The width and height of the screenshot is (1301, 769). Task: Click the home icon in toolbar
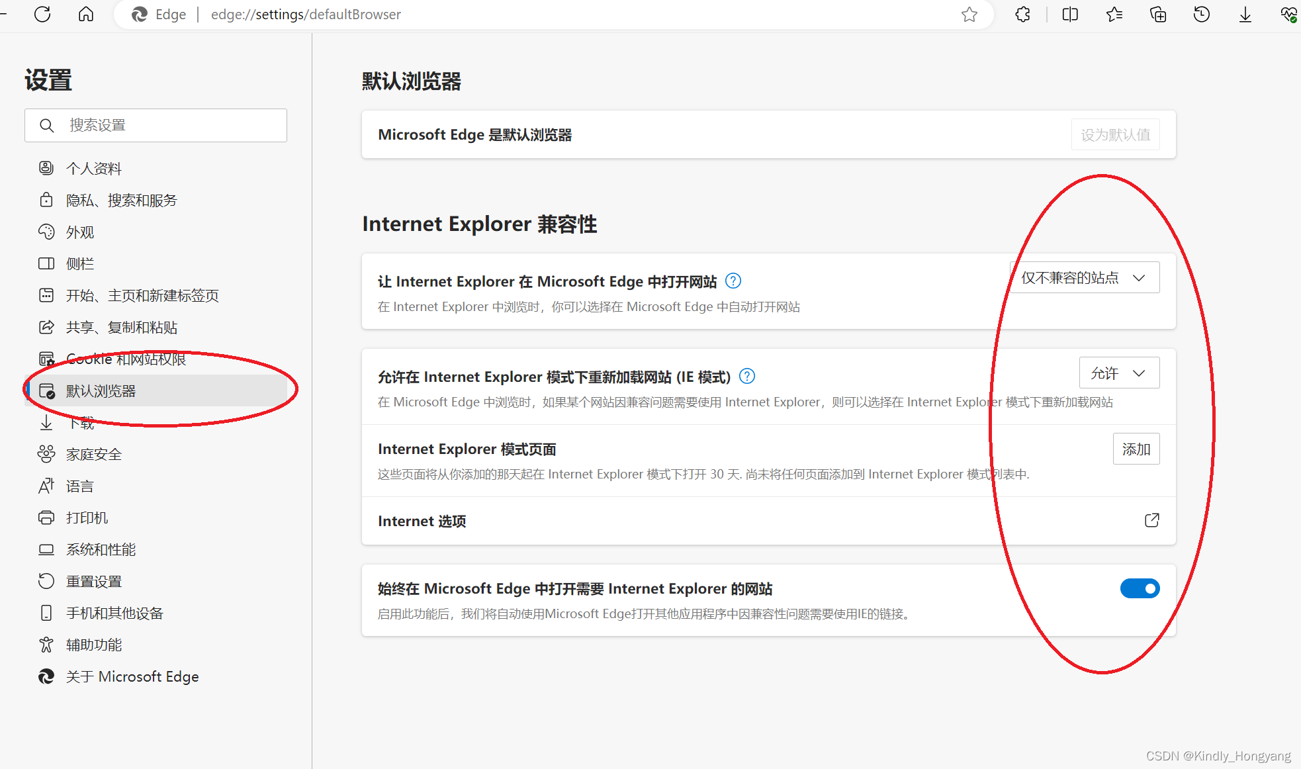pos(86,14)
